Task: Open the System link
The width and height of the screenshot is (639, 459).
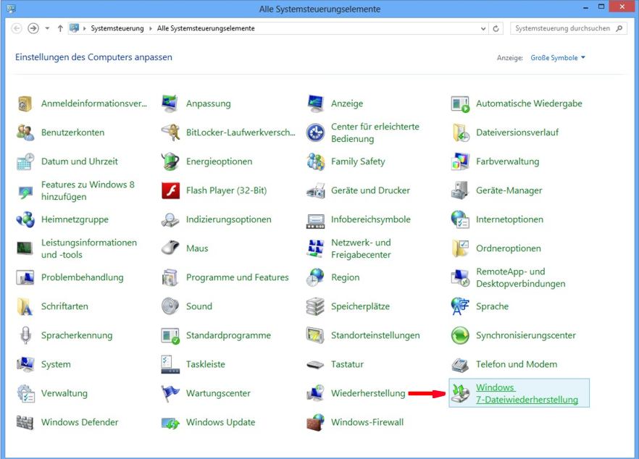Action: coord(56,364)
